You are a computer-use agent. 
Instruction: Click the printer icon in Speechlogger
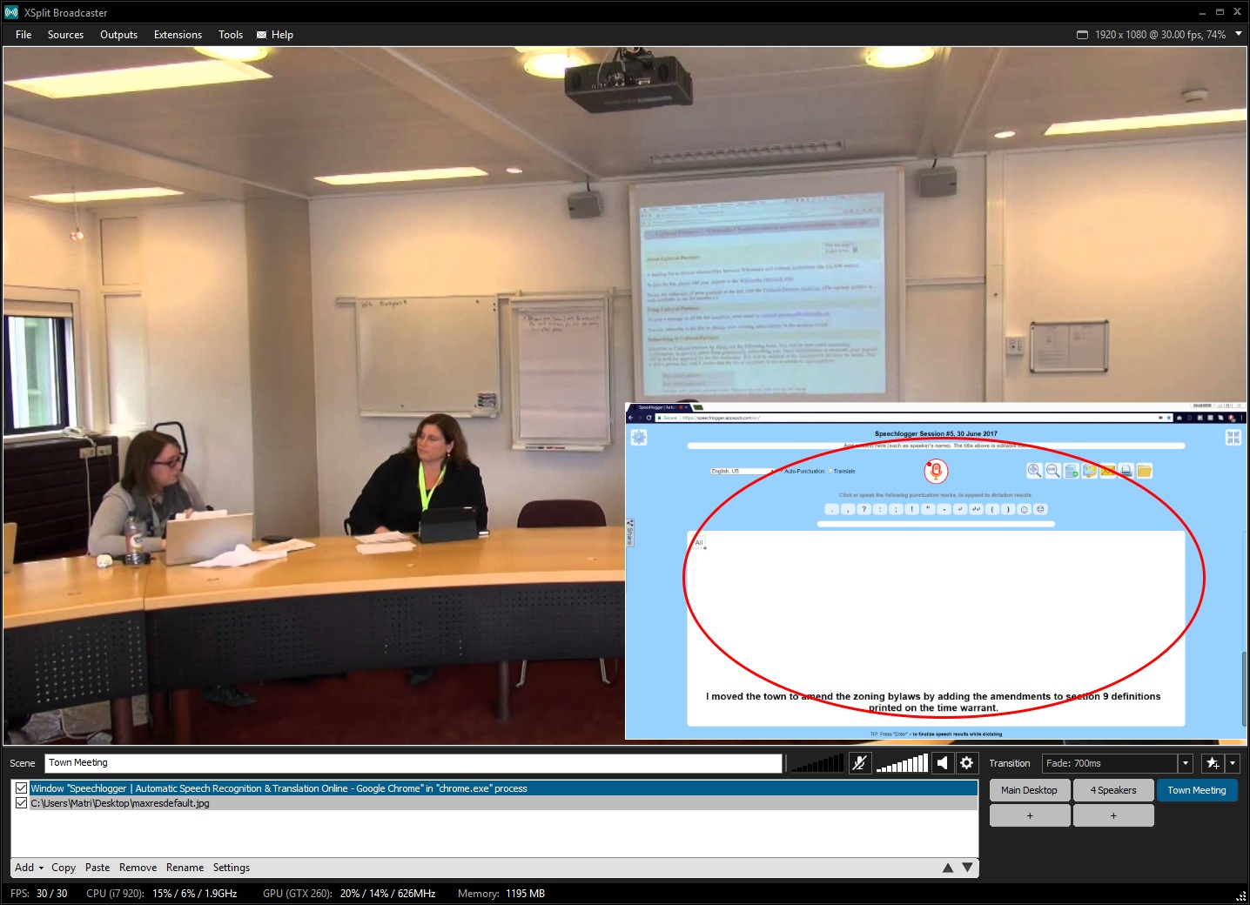pos(1126,471)
